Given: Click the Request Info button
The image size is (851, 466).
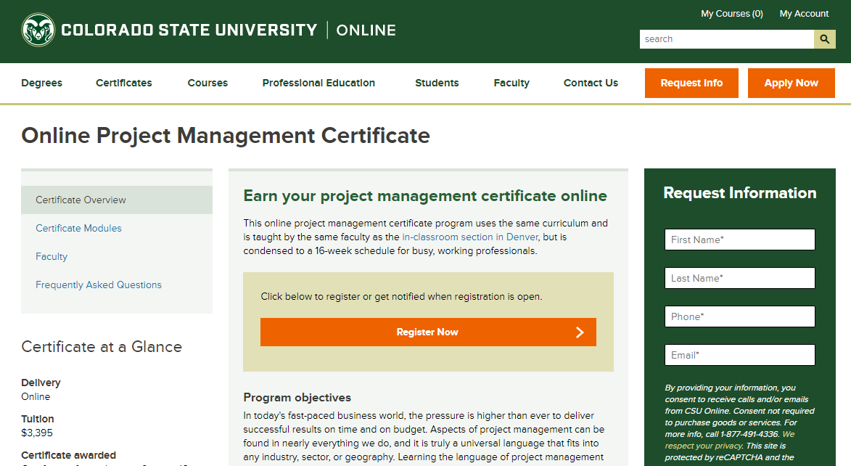Looking at the screenshot, I should 691,83.
